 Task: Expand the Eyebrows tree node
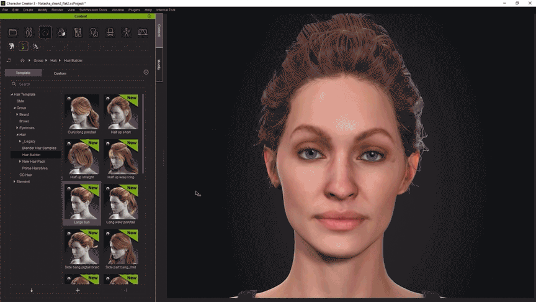[x=17, y=128]
